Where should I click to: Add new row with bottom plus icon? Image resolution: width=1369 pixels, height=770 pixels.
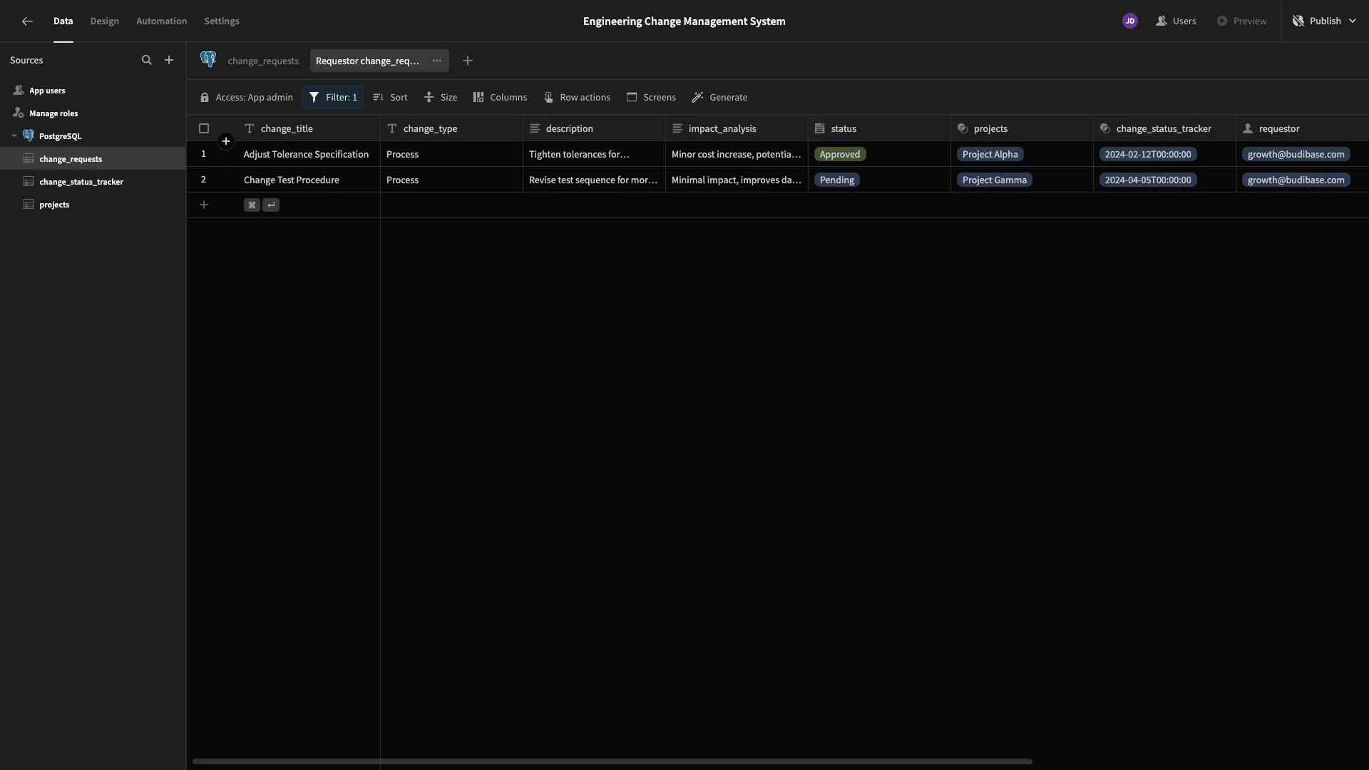tap(204, 205)
